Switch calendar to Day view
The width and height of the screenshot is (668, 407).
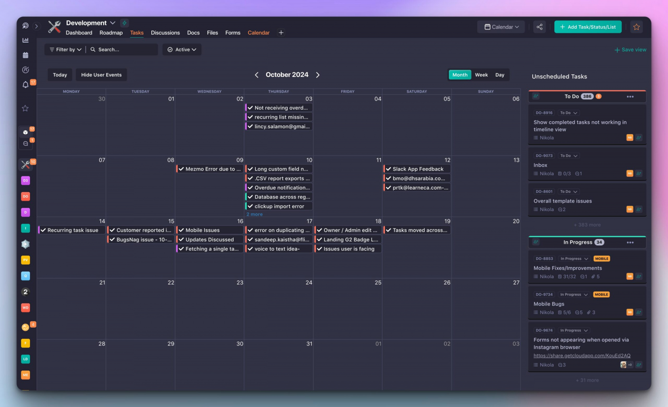click(x=500, y=75)
